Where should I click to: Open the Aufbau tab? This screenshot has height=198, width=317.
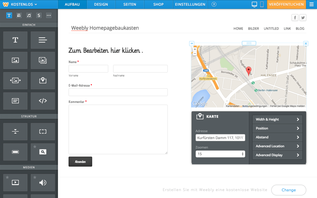click(72, 4)
